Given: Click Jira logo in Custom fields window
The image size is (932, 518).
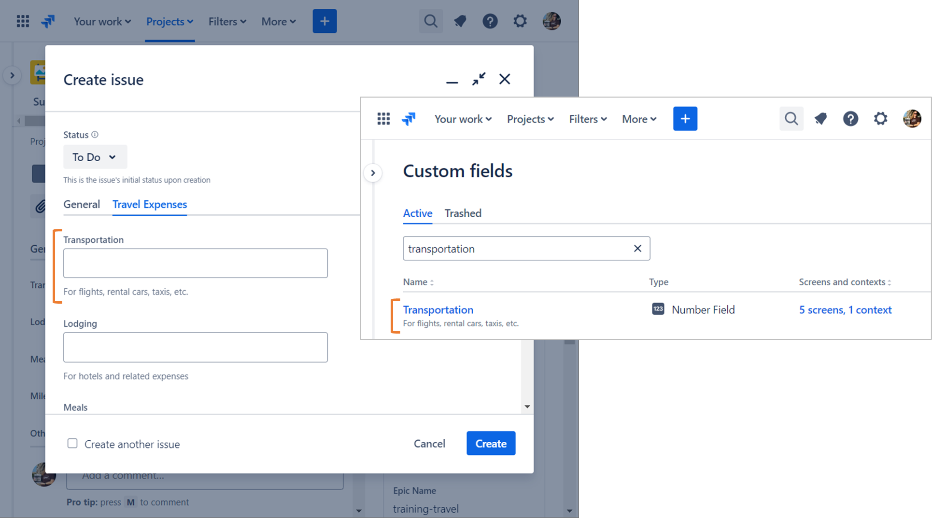Looking at the screenshot, I should 409,119.
